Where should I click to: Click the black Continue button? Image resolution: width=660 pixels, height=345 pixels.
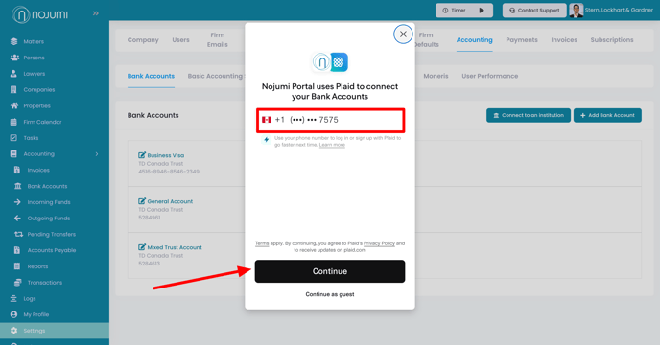(x=330, y=271)
